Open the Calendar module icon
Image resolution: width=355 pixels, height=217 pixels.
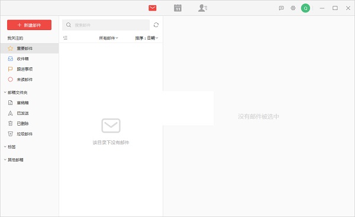(x=177, y=8)
